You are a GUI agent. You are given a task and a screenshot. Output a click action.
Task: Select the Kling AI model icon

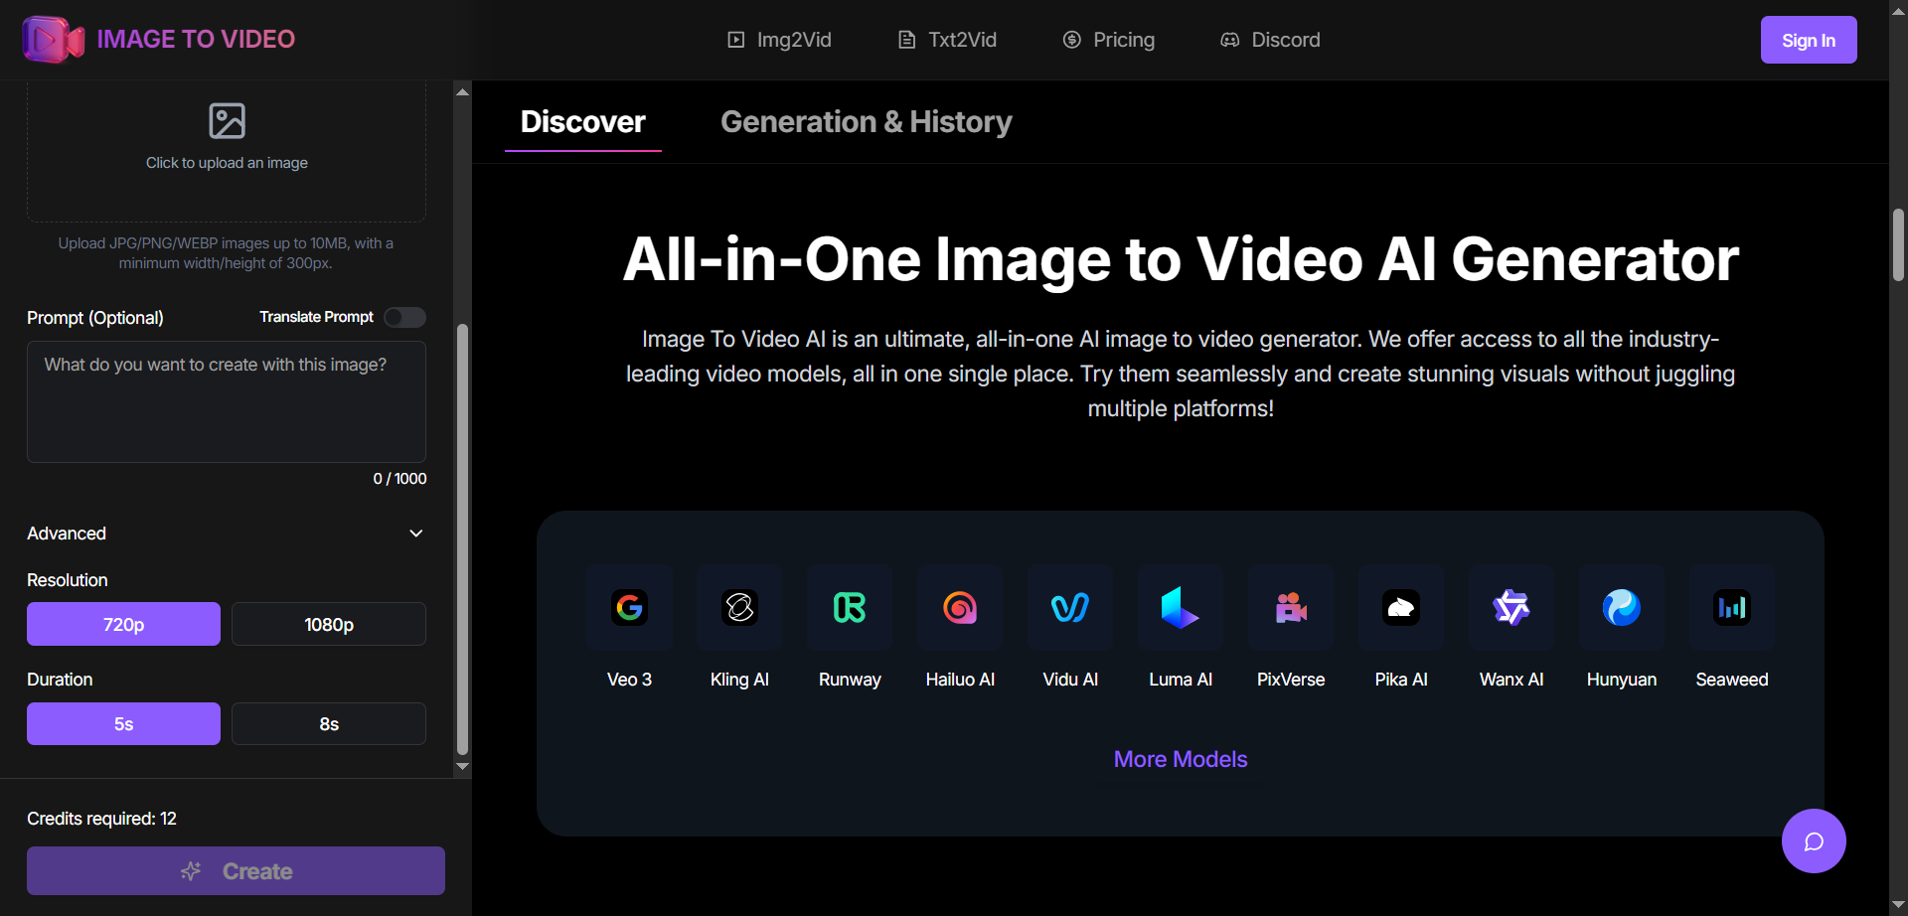739,608
